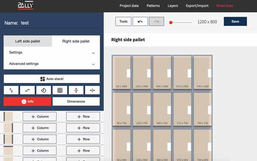
Task: Open the Tools dropdown
Action: (123, 21)
